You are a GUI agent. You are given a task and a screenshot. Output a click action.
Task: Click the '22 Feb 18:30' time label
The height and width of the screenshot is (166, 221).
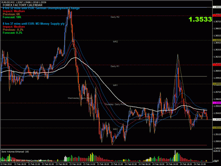pyautogui.click(x=20, y=164)
